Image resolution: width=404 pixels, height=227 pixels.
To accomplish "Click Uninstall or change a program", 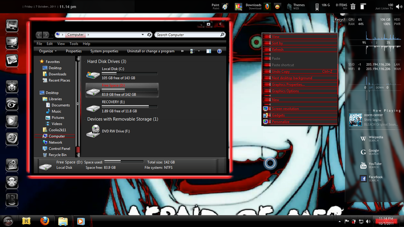I will coord(151,51).
